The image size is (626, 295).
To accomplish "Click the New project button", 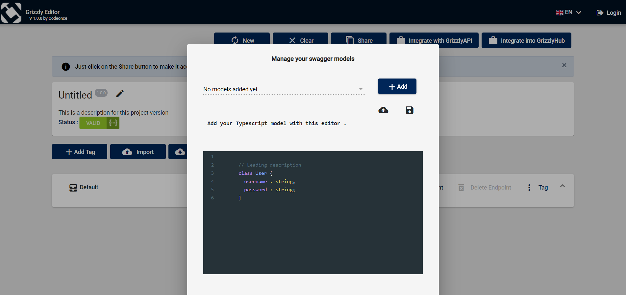I will [242, 40].
